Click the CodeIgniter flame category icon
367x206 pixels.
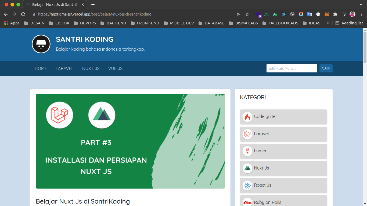[247, 117]
